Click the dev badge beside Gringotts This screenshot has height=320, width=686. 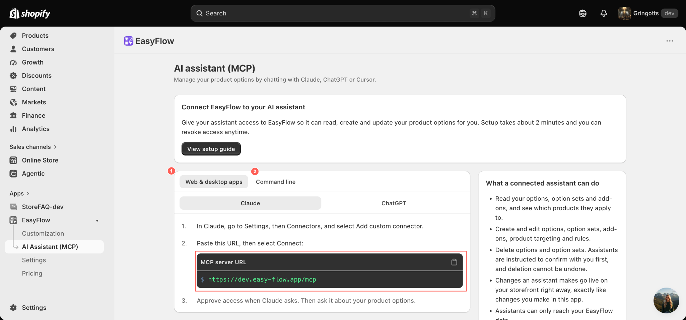(x=669, y=13)
